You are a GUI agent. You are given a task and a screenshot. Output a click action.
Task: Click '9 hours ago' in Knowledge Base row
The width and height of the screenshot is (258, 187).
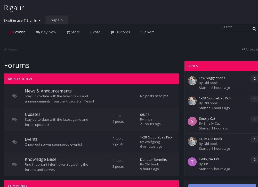click(x=149, y=169)
